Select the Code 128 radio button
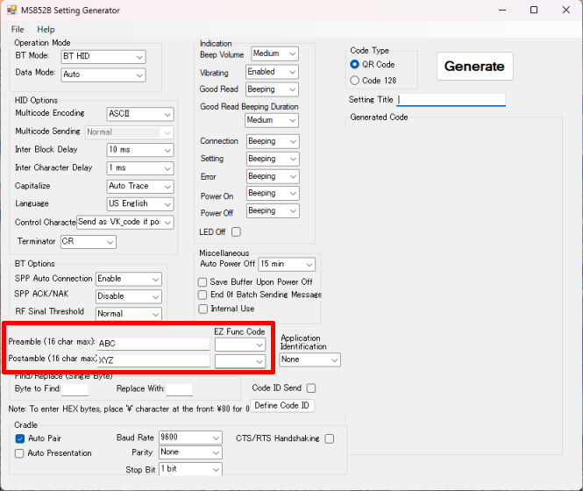This screenshot has height=491, width=583. tap(355, 80)
